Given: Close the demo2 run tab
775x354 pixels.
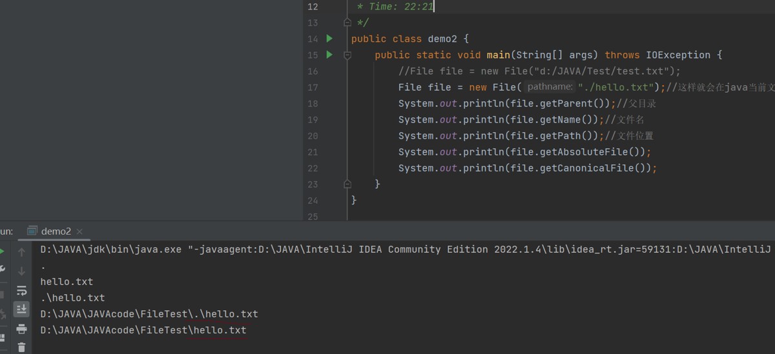Looking at the screenshot, I should (x=79, y=231).
